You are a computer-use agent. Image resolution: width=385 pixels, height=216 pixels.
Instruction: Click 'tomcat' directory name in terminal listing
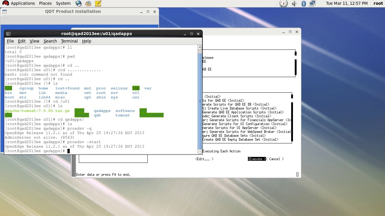point(123,115)
